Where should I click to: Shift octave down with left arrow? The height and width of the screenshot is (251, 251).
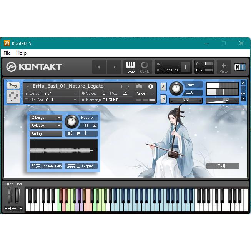click(6, 208)
